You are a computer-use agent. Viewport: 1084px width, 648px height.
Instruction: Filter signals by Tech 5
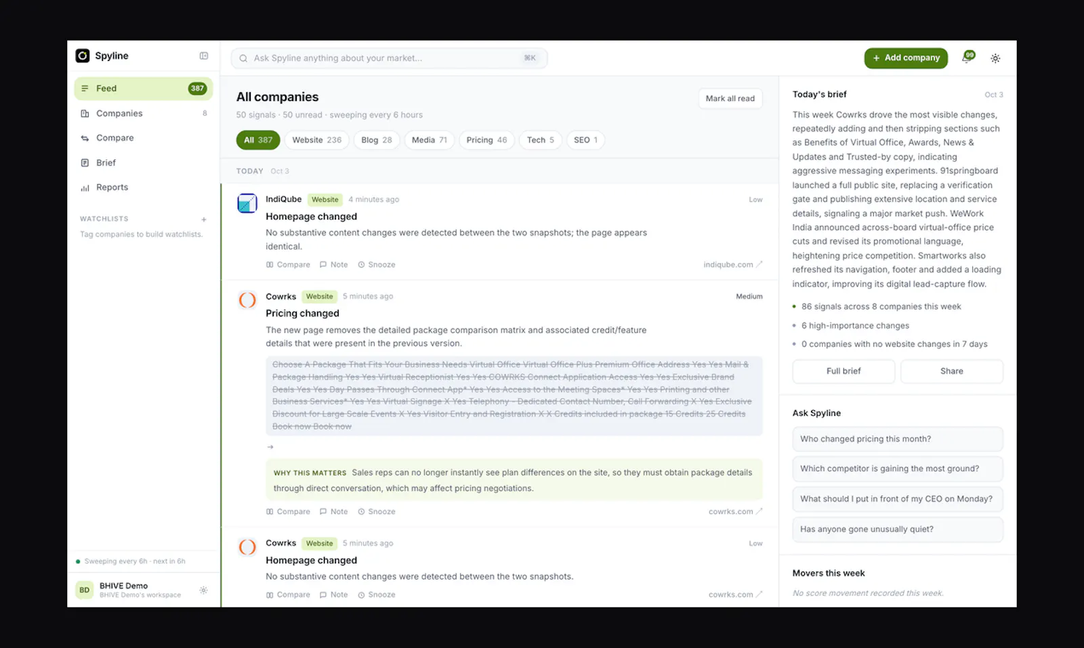[x=541, y=140]
